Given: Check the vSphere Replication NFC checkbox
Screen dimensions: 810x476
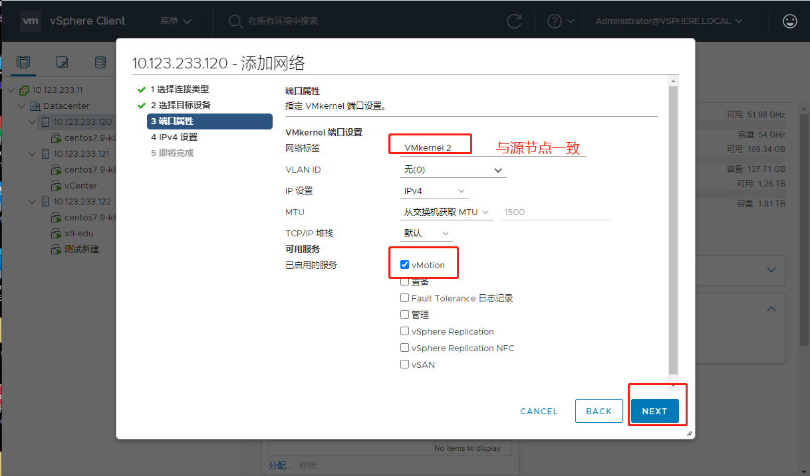Looking at the screenshot, I should pos(404,348).
